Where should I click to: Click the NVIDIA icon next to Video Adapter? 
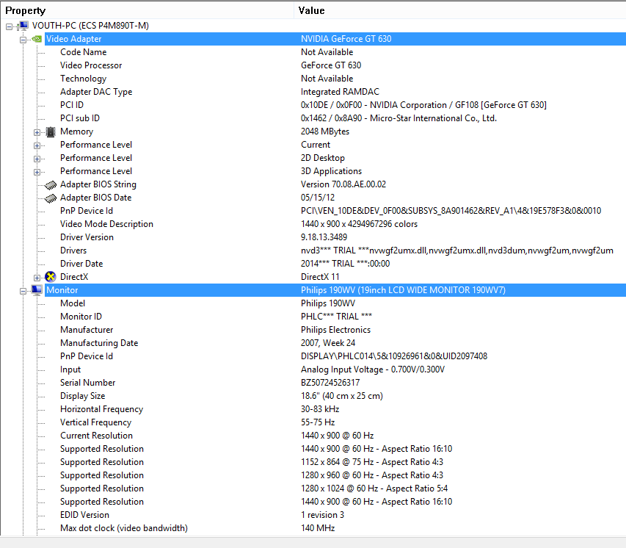point(37,39)
